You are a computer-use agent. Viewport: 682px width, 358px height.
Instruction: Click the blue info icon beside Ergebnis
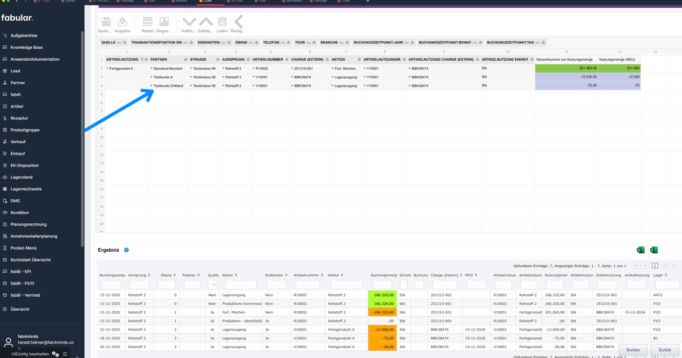pos(126,250)
